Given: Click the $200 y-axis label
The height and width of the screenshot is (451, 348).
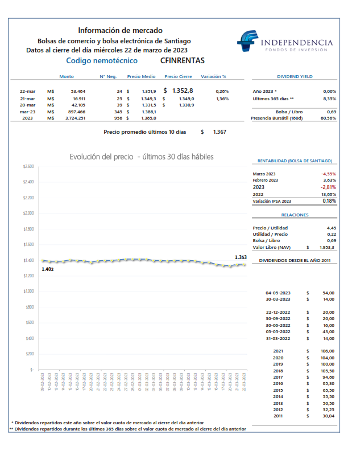Looking at the screenshot, I should pos(30,354).
